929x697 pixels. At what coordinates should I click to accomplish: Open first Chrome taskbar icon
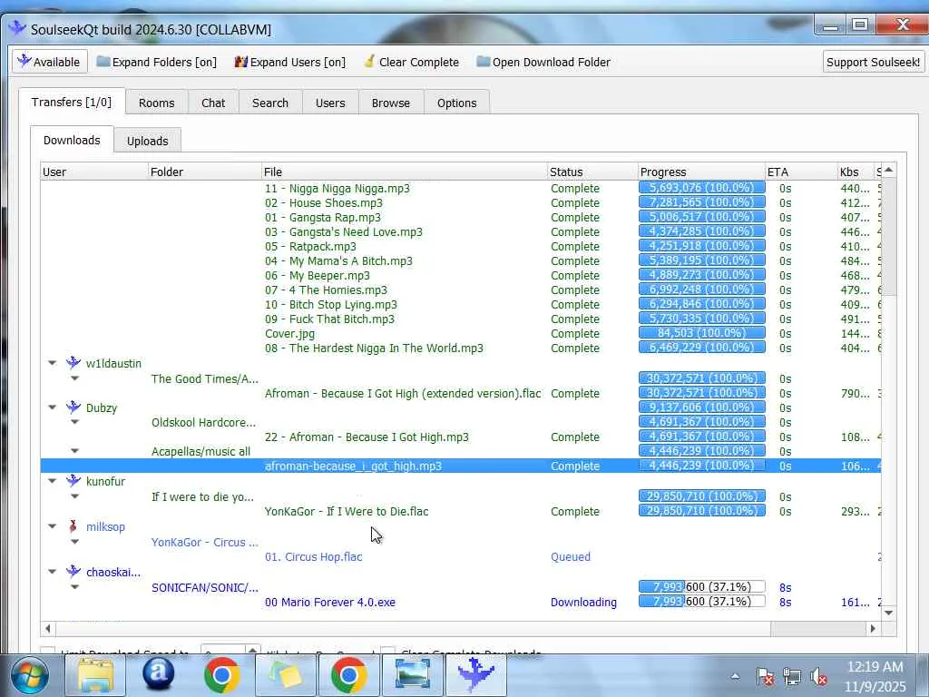[221, 675]
